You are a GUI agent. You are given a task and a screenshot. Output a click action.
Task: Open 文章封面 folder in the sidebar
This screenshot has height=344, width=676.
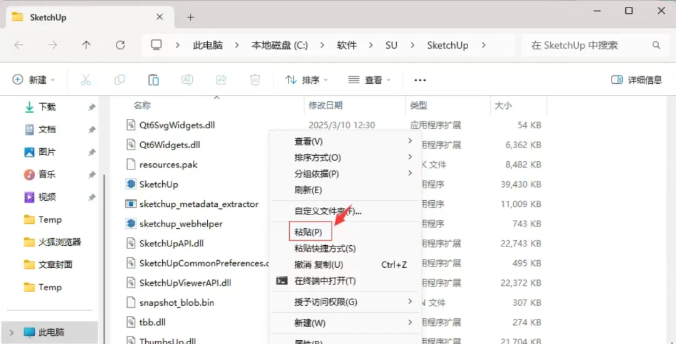48,265
